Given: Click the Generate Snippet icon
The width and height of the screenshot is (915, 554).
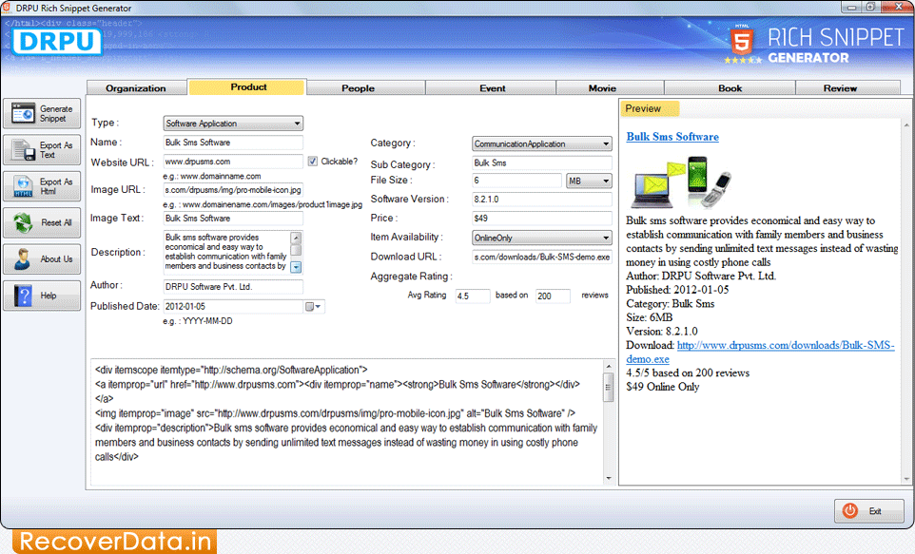Looking at the screenshot, I should click(23, 113).
